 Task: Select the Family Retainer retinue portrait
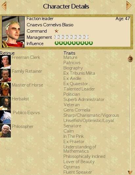point(5,75)
